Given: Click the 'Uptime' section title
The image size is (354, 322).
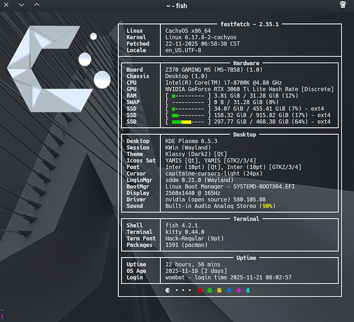Looking at the screenshot, I should (246, 258).
